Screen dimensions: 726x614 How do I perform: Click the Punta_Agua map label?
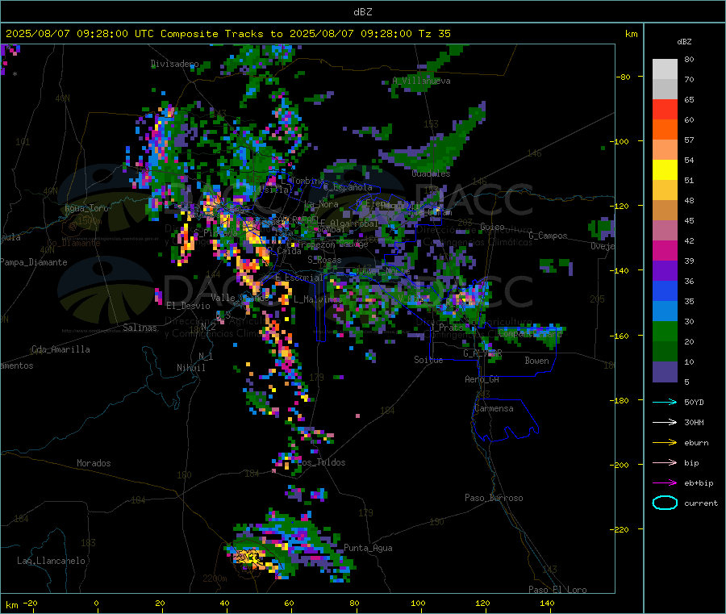368,548
